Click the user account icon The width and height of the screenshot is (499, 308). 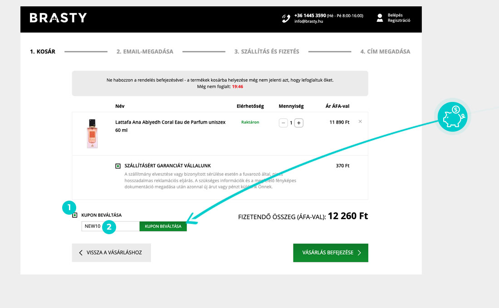[380, 18]
